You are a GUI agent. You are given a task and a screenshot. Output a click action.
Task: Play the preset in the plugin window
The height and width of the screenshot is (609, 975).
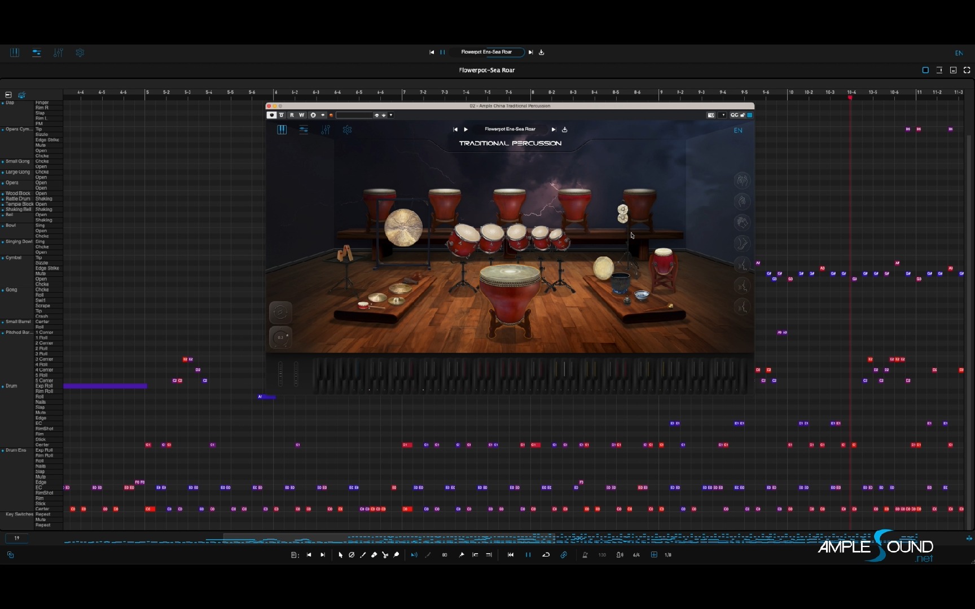click(466, 129)
